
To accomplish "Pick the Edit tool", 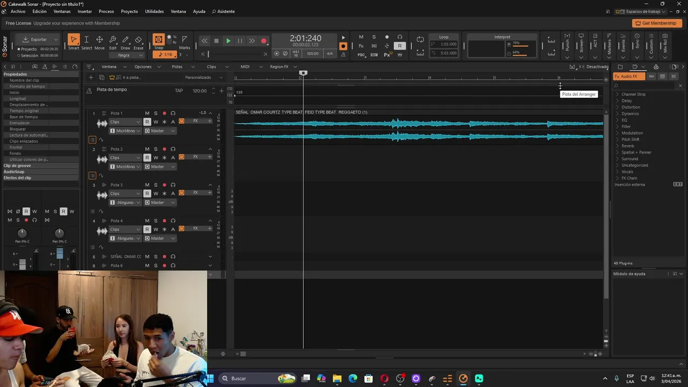I will click(x=113, y=42).
